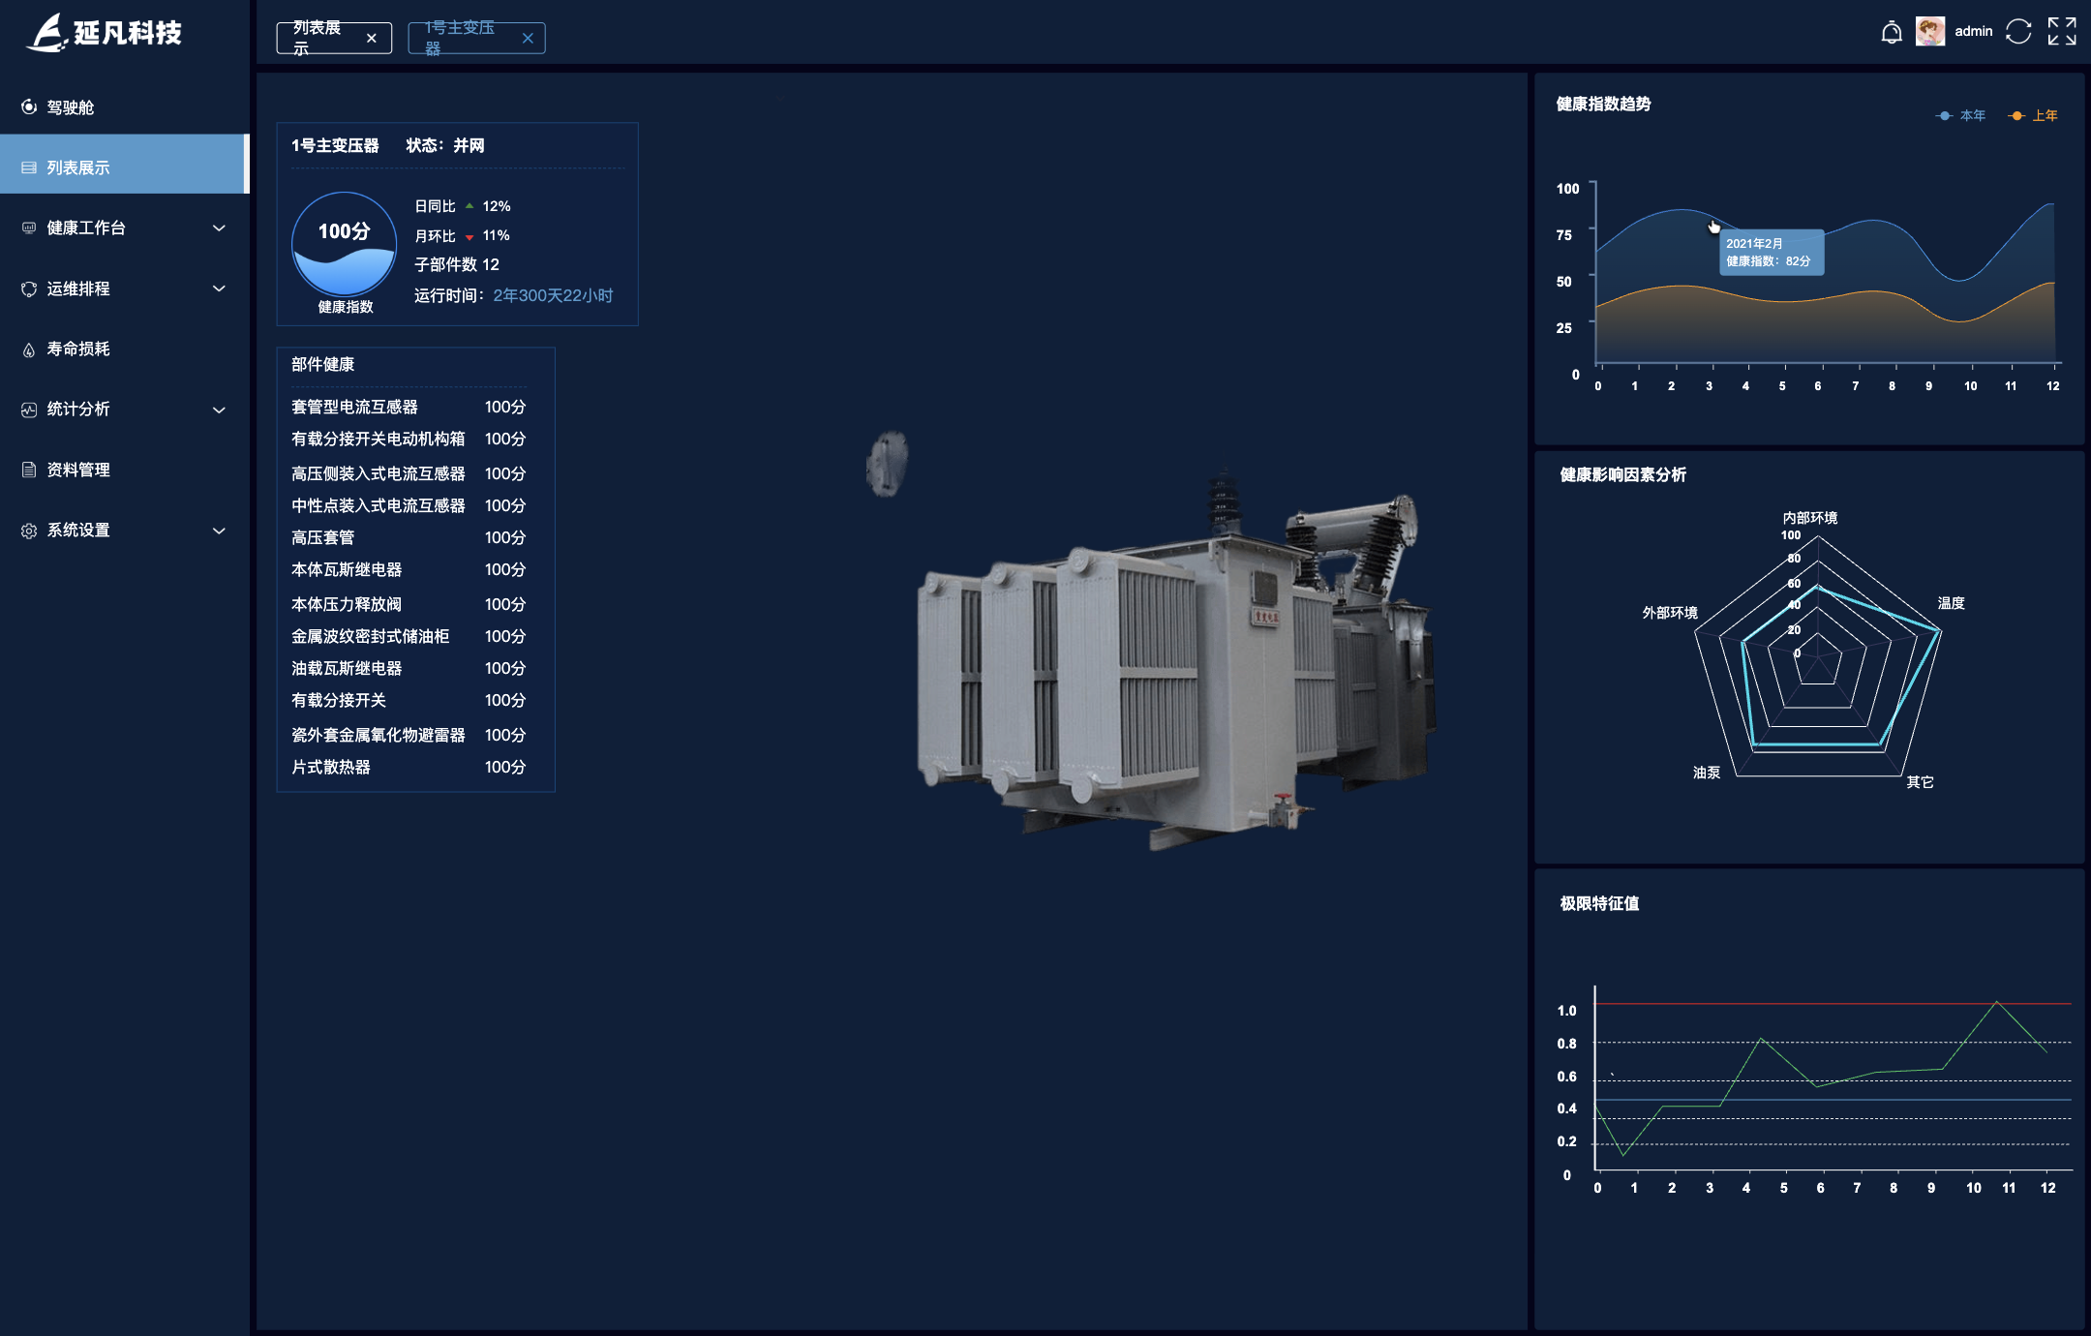
Task: Click the 延凡科技 logo
Action: pos(105,33)
